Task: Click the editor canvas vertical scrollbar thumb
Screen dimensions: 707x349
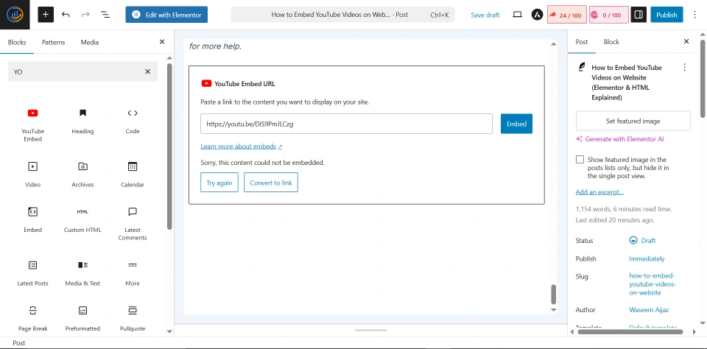Action: 553,295
